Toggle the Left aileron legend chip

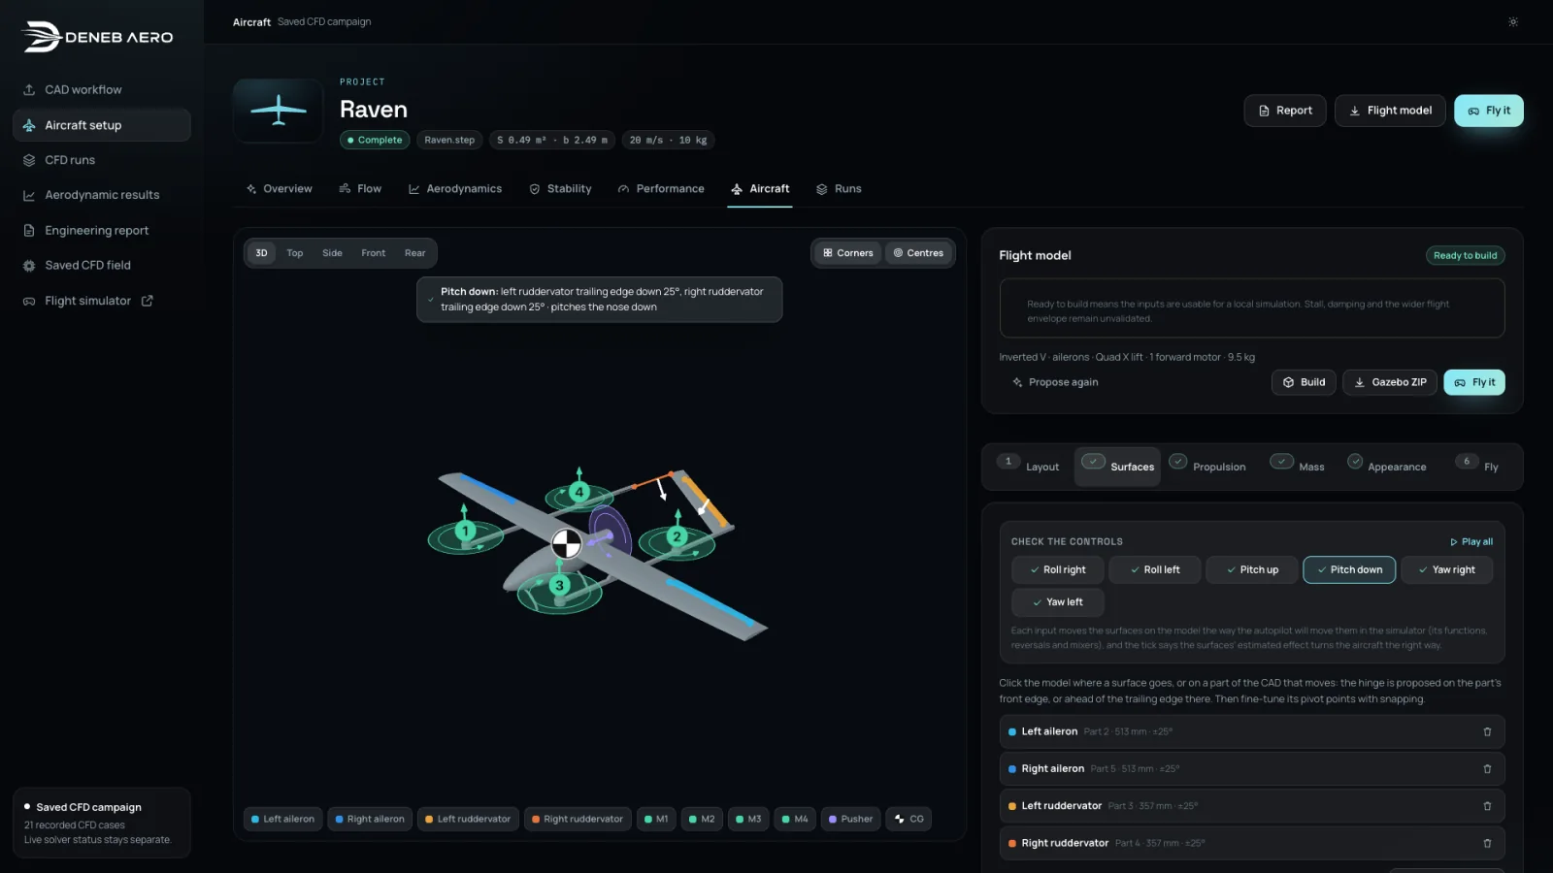point(282,820)
